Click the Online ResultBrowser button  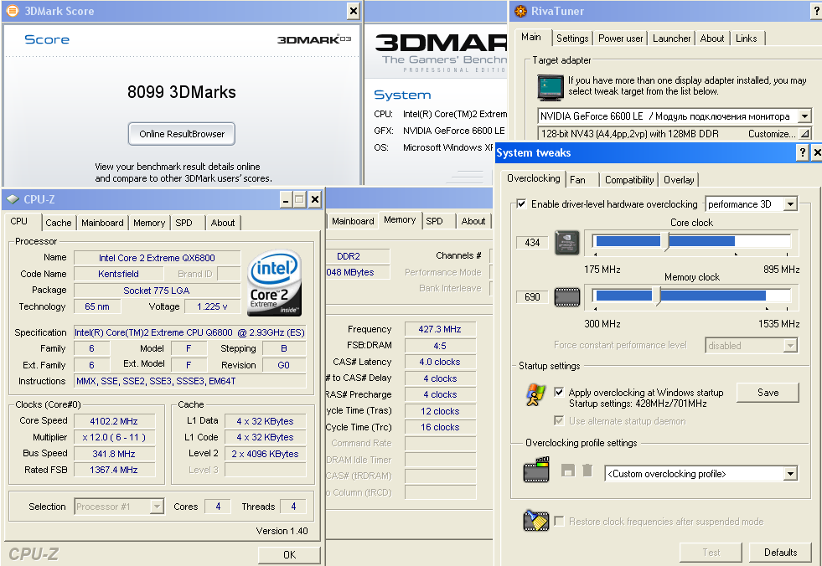click(182, 134)
